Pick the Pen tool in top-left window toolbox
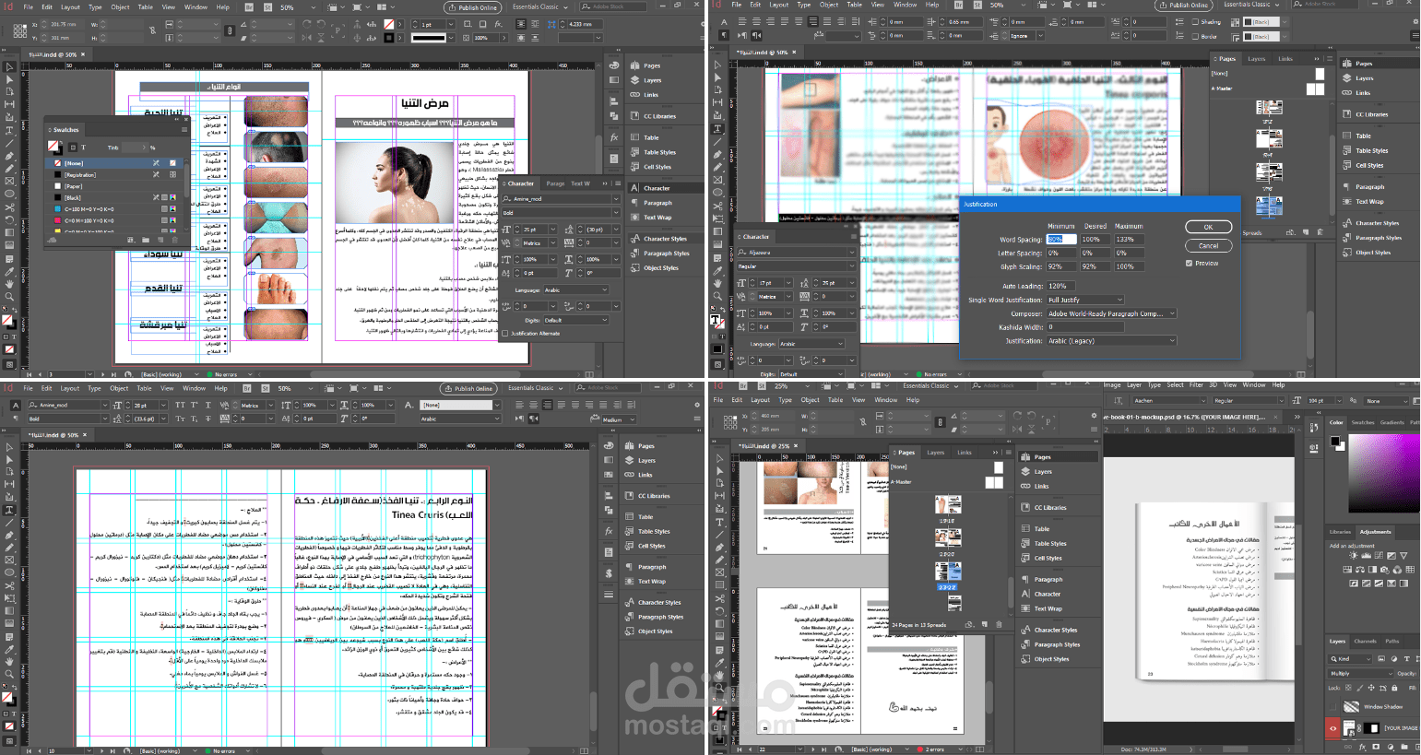Screen dimensions: 1421x755 pyautogui.click(x=9, y=156)
